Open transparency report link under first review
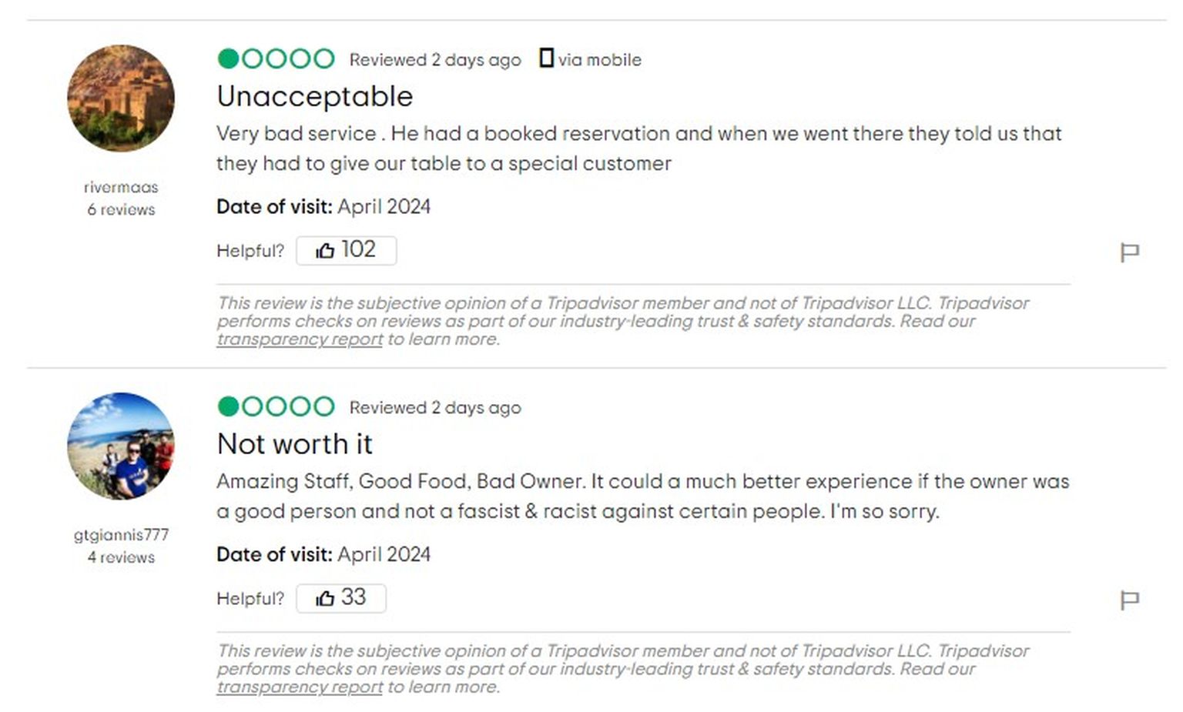This screenshot has height=712, width=1183. (x=299, y=339)
